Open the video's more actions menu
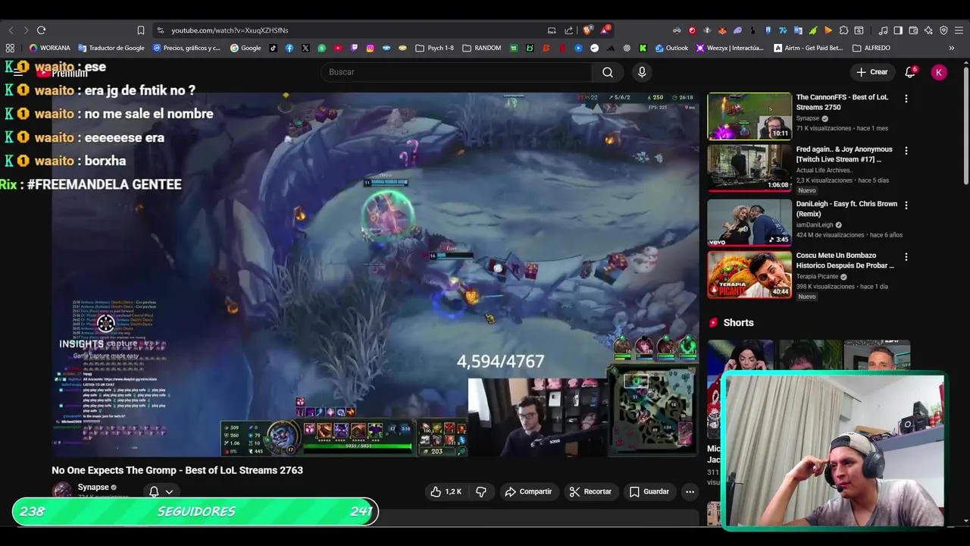This screenshot has height=546, width=970. pyautogui.click(x=690, y=491)
